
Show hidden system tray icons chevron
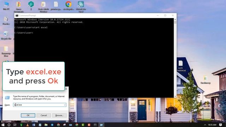point(205,125)
